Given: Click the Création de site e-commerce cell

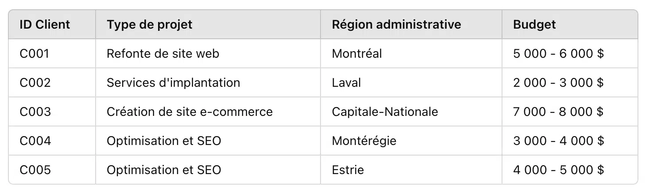Looking at the screenshot, I should pyautogui.click(x=208, y=111).
